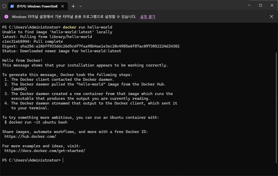
Task: Click 'Share images, automate workflows' line
Action: [x=75, y=132]
